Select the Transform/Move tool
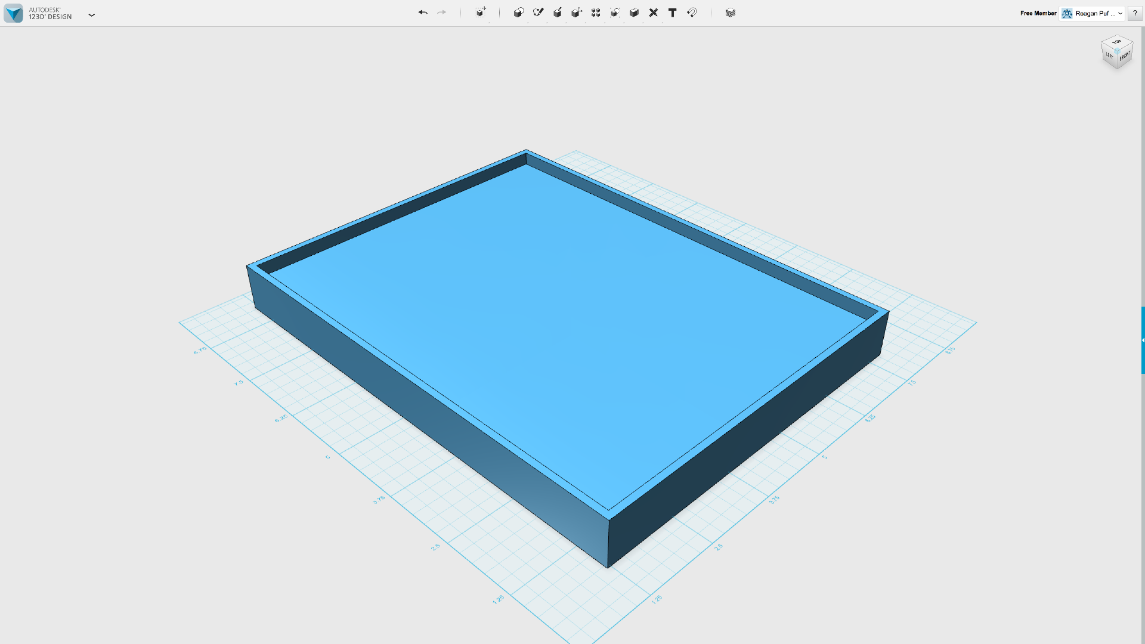 (577, 12)
